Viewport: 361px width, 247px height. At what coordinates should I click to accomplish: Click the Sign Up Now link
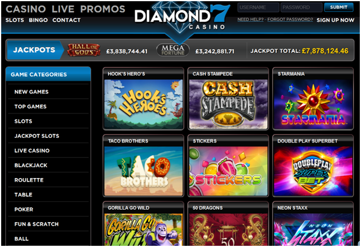pos(336,20)
